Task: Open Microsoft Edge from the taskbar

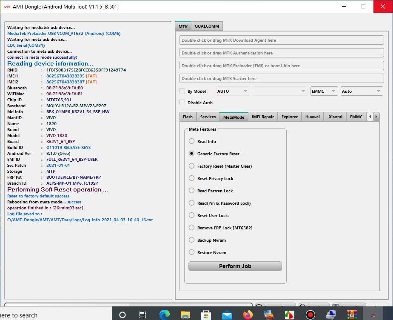Action: pyautogui.click(x=165, y=314)
